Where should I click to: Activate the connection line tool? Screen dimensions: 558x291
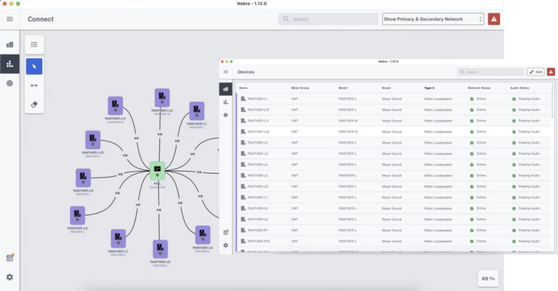pyautogui.click(x=34, y=85)
